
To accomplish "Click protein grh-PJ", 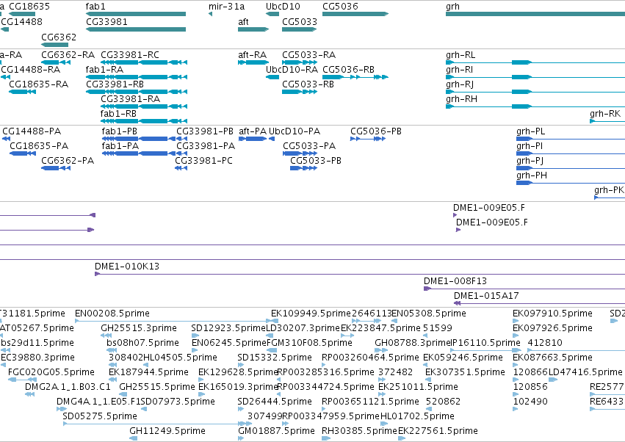I will tap(571, 168).
